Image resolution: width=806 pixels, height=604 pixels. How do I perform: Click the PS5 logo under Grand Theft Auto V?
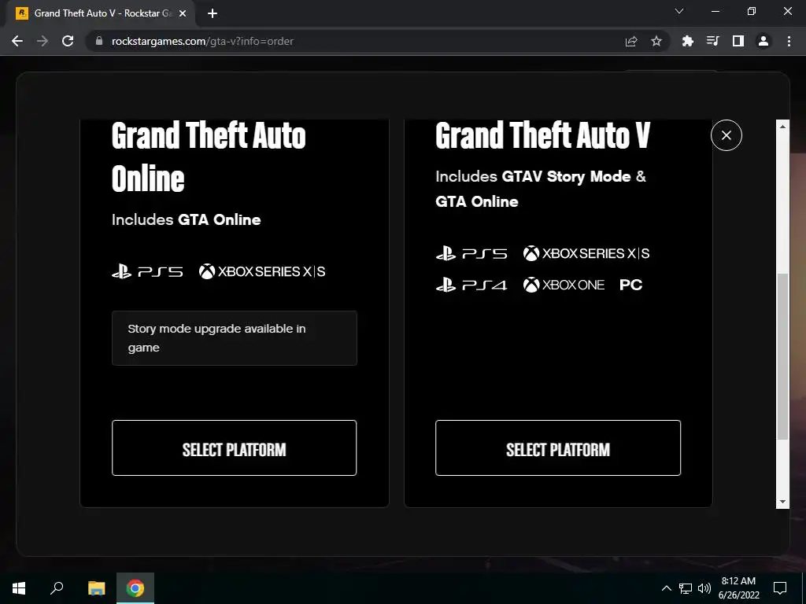[x=471, y=253]
